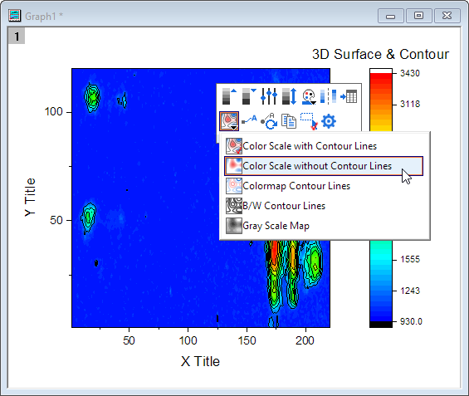Click the Graph1 window icon
The image size is (469, 396).
(14, 16)
